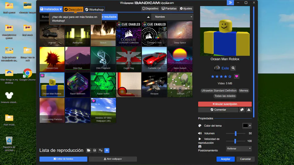
Task: Select the Demon Core wallpaper
Action: (52, 59)
